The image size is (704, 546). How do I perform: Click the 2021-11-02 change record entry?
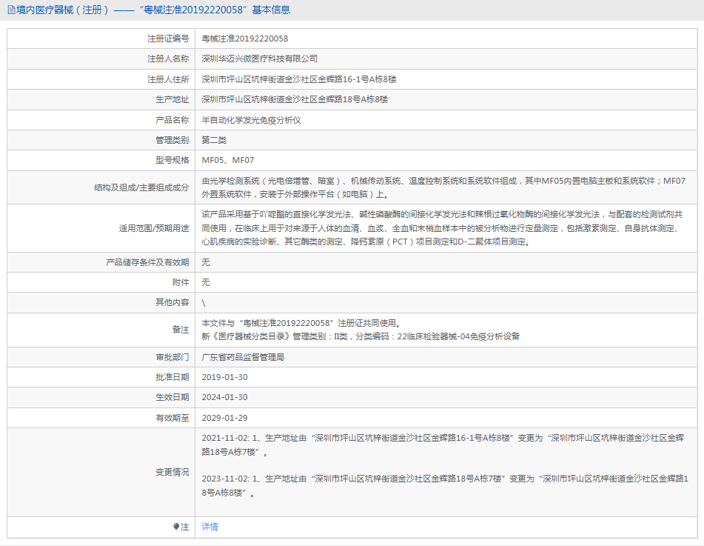click(443, 445)
